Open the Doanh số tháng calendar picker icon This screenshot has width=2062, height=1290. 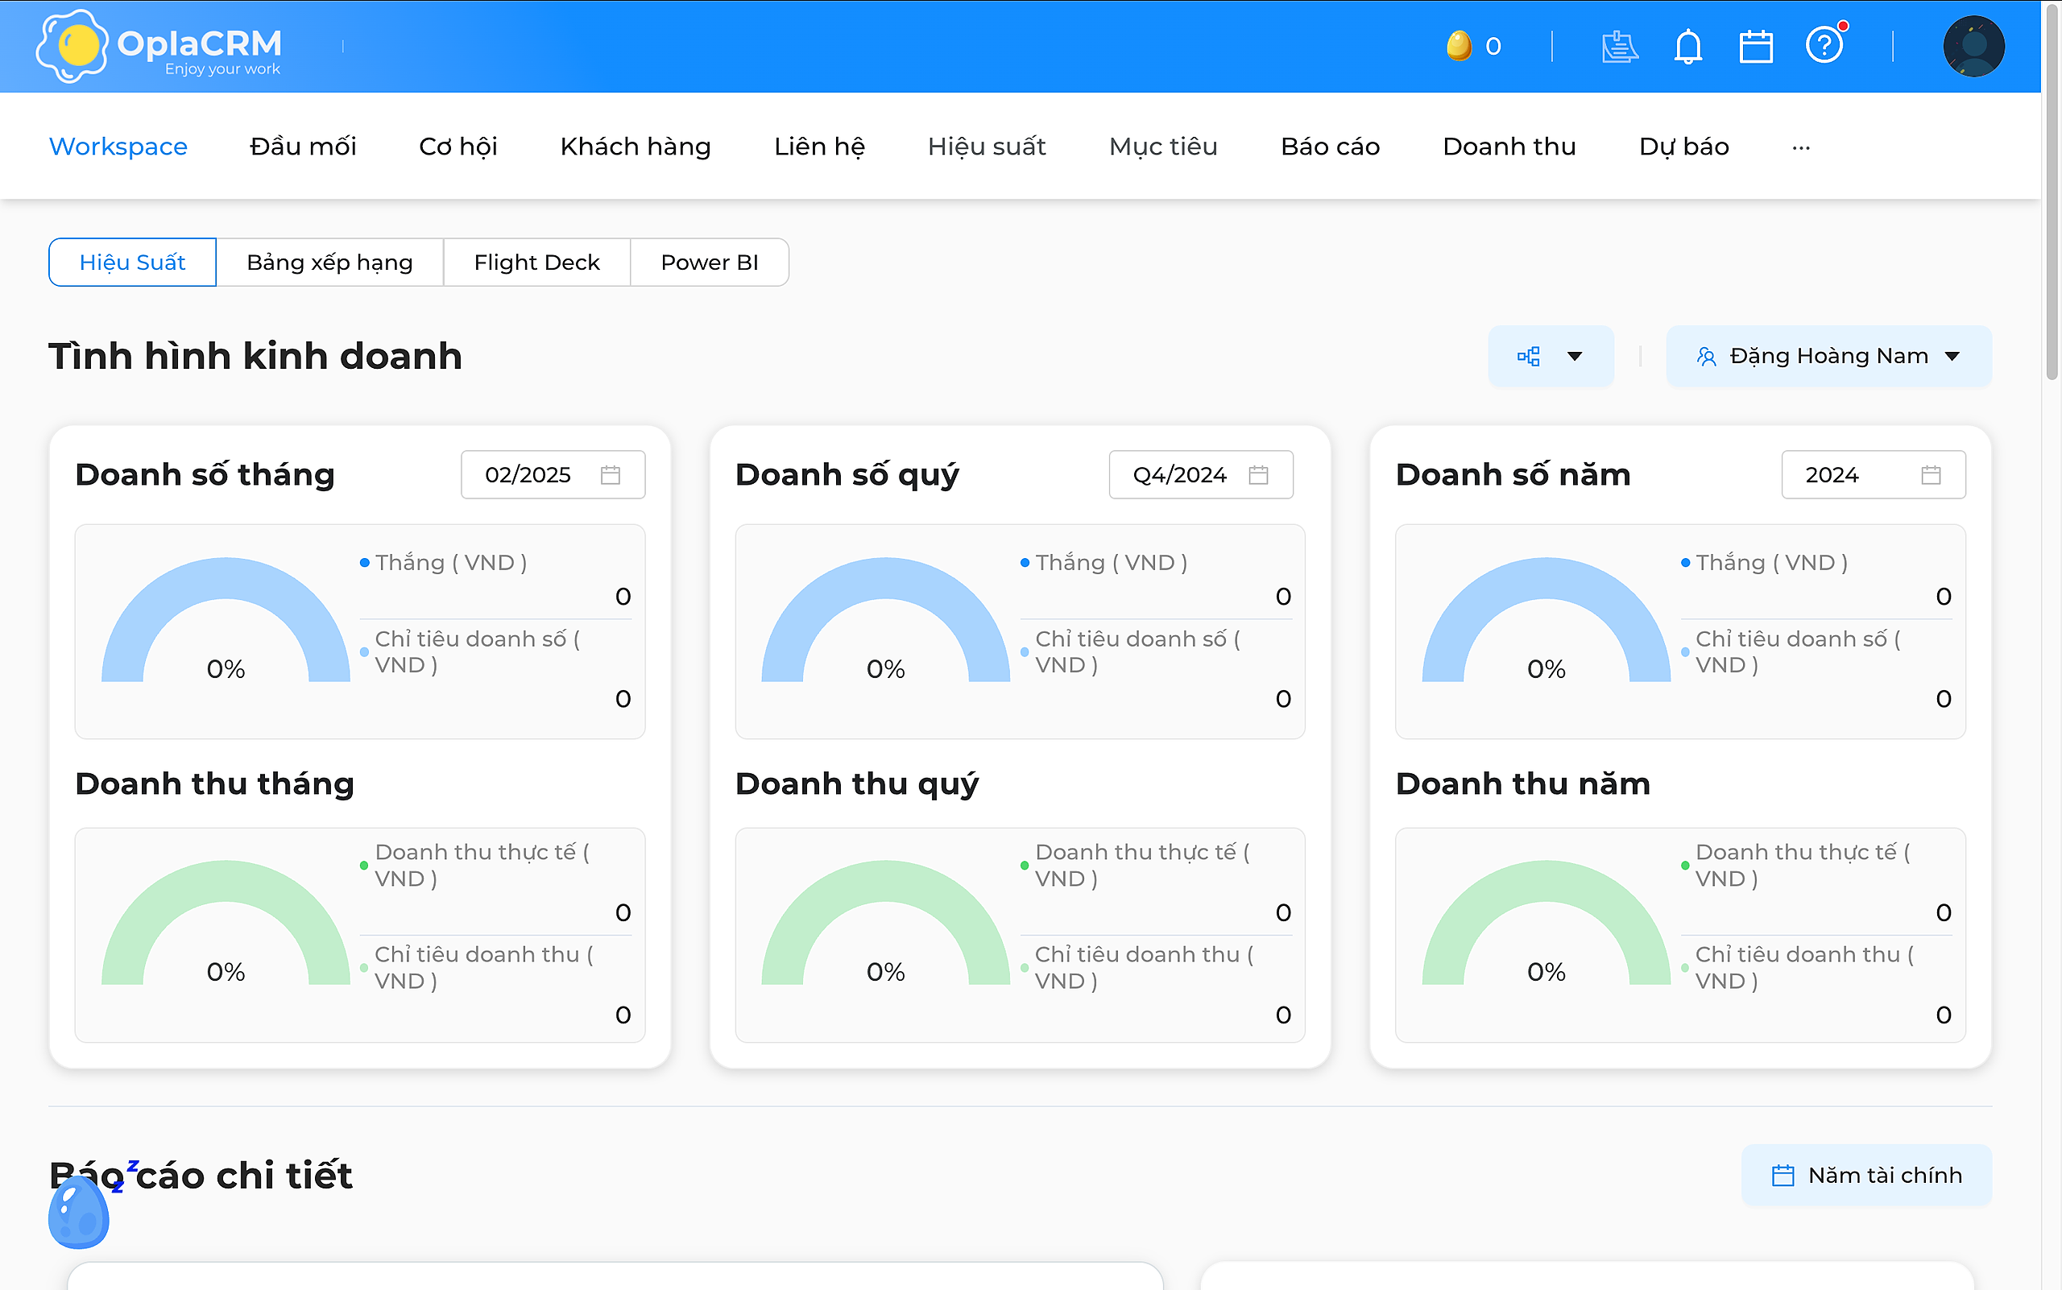click(611, 474)
